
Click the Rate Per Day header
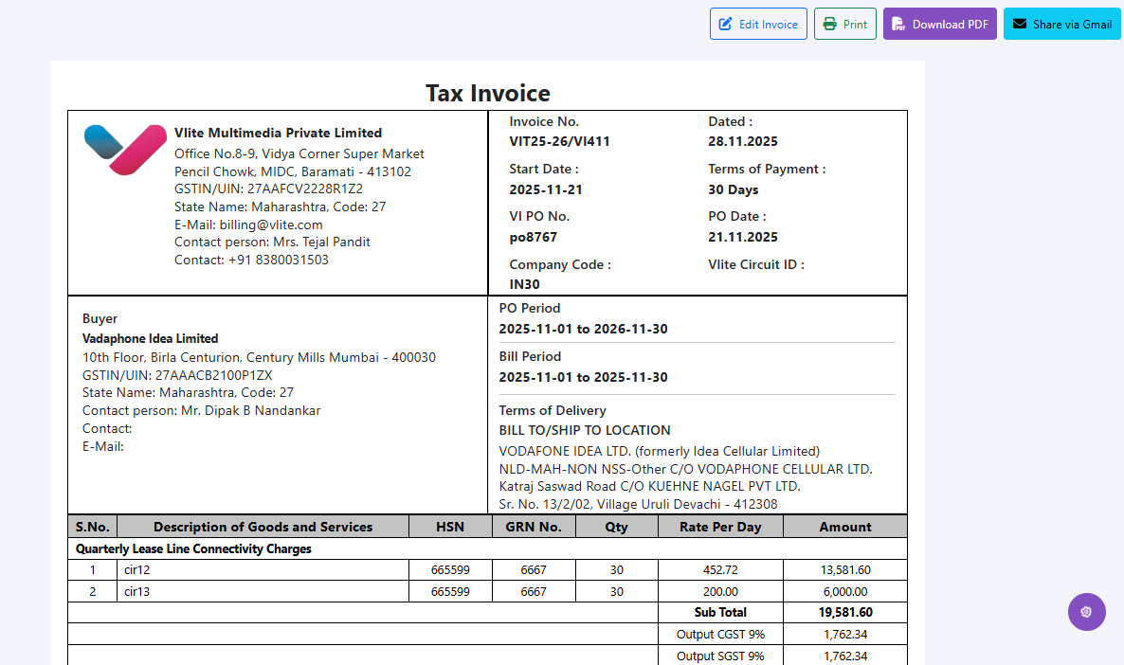[x=720, y=527]
